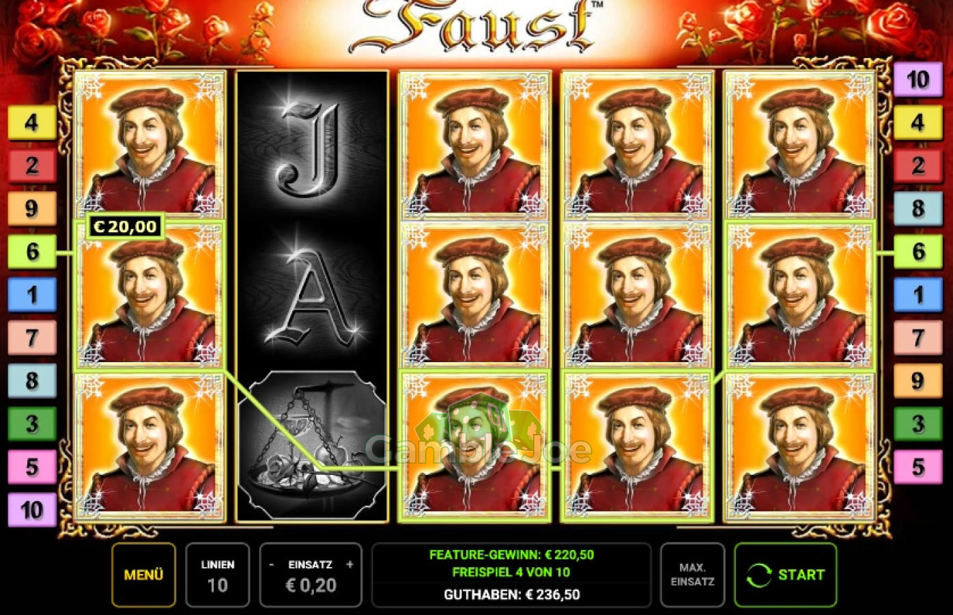Increase Einsatz with the plus sign
This screenshot has width=953, height=615.
pos(350,564)
